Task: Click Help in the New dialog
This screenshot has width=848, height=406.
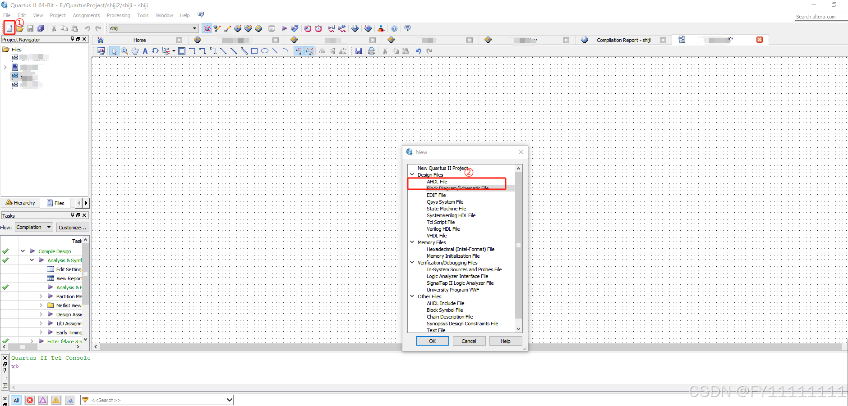Action: point(505,341)
